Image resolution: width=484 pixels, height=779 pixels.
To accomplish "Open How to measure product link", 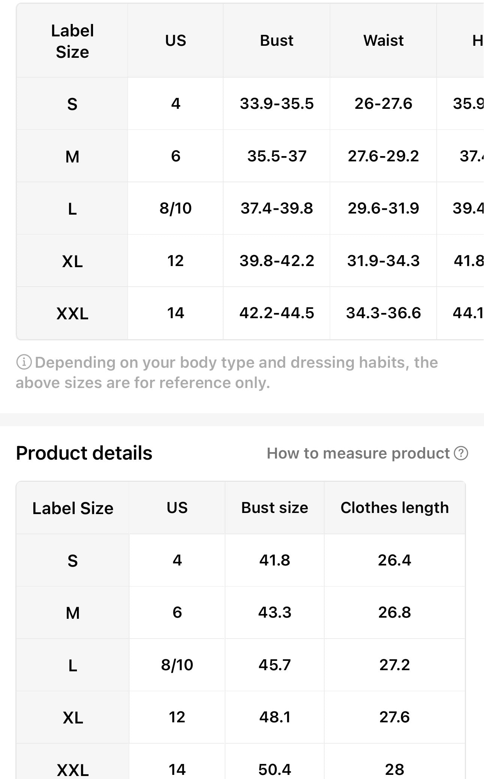I will tap(367, 453).
